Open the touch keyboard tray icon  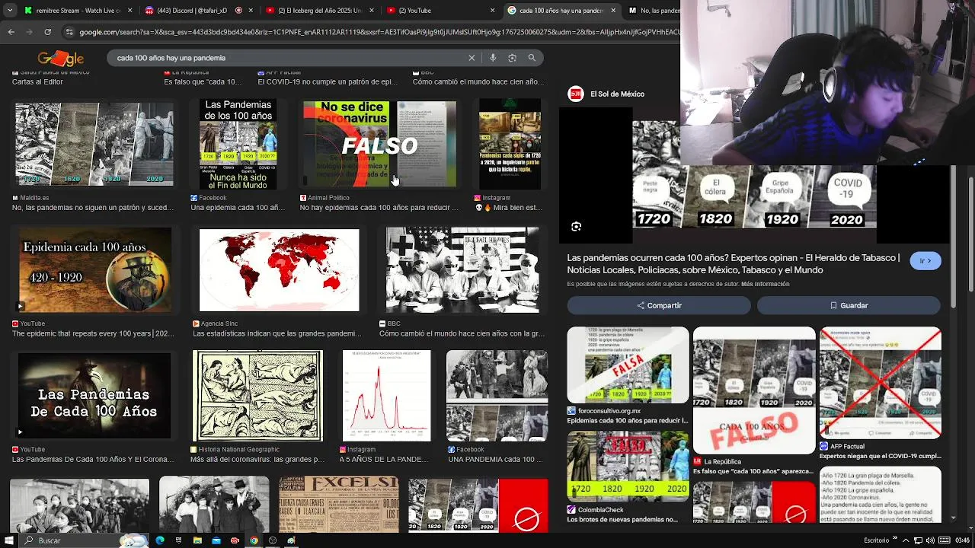944,540
